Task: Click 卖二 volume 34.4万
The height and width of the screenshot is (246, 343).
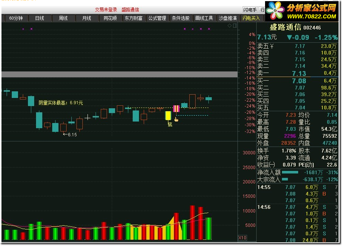Action: coord(329,66)
